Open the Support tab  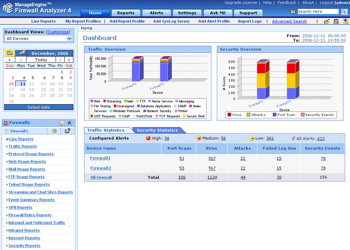[248, 13]
